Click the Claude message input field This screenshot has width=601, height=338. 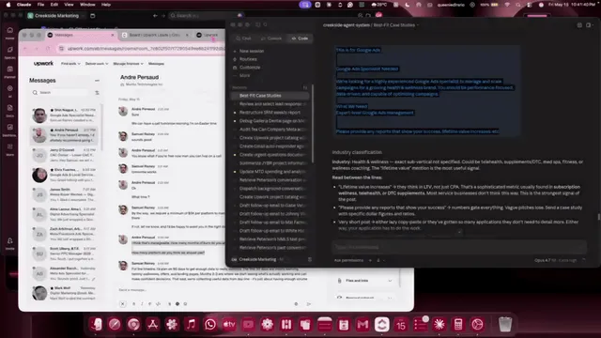click(x=459, y=247)
